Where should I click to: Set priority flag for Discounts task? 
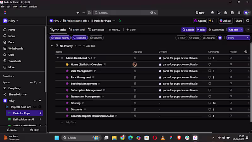231,109
